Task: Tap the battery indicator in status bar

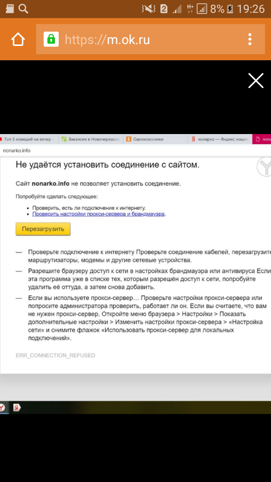Action: (x=230, y=9)
